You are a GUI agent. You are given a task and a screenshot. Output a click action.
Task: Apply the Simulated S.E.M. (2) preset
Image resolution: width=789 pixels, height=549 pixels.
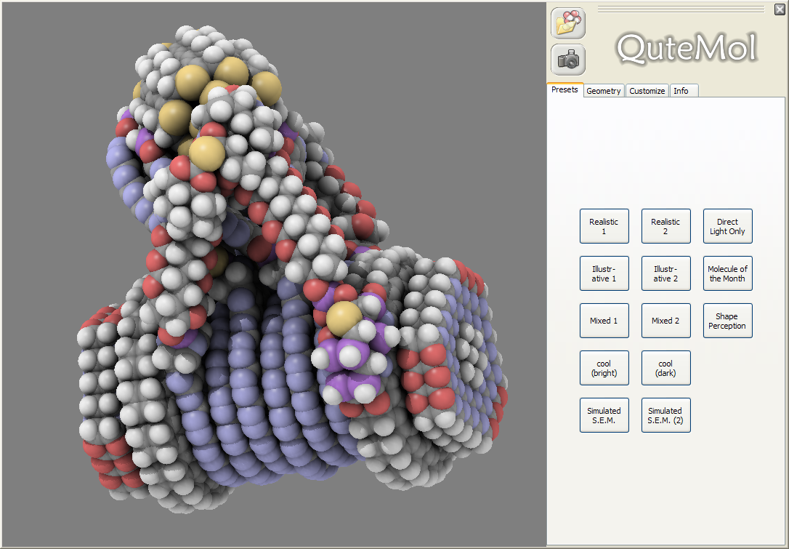665,415
